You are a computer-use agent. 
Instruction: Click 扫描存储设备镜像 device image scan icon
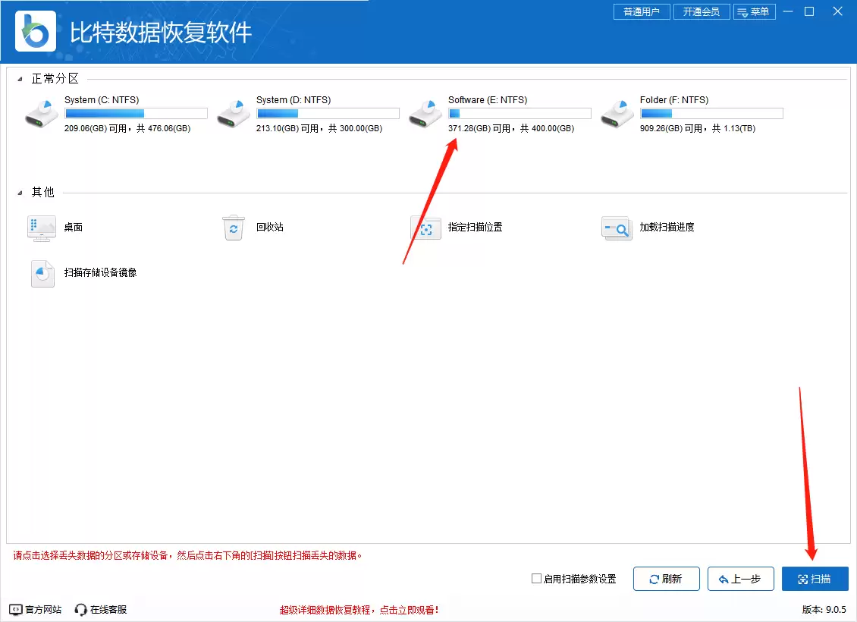pos(42,274)
